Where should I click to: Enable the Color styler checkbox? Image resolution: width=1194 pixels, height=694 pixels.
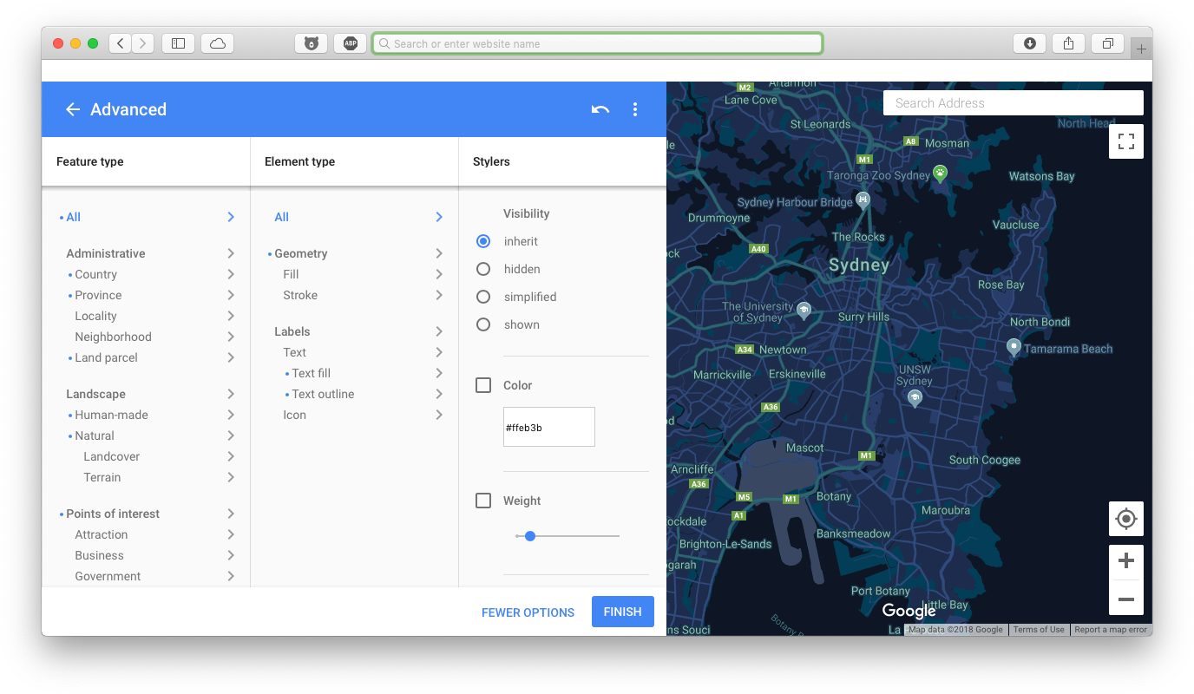(x=483, y=385)
